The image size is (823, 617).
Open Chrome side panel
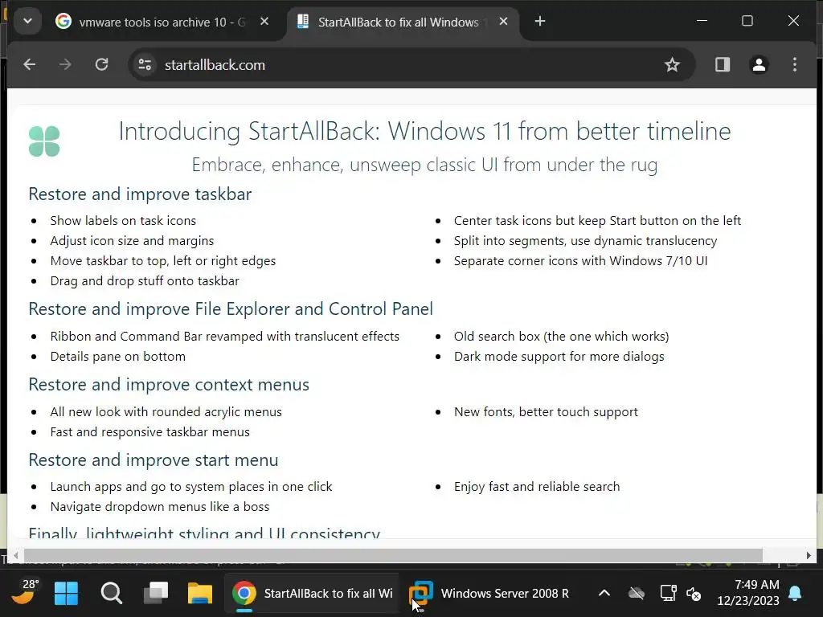coord(723,64)
